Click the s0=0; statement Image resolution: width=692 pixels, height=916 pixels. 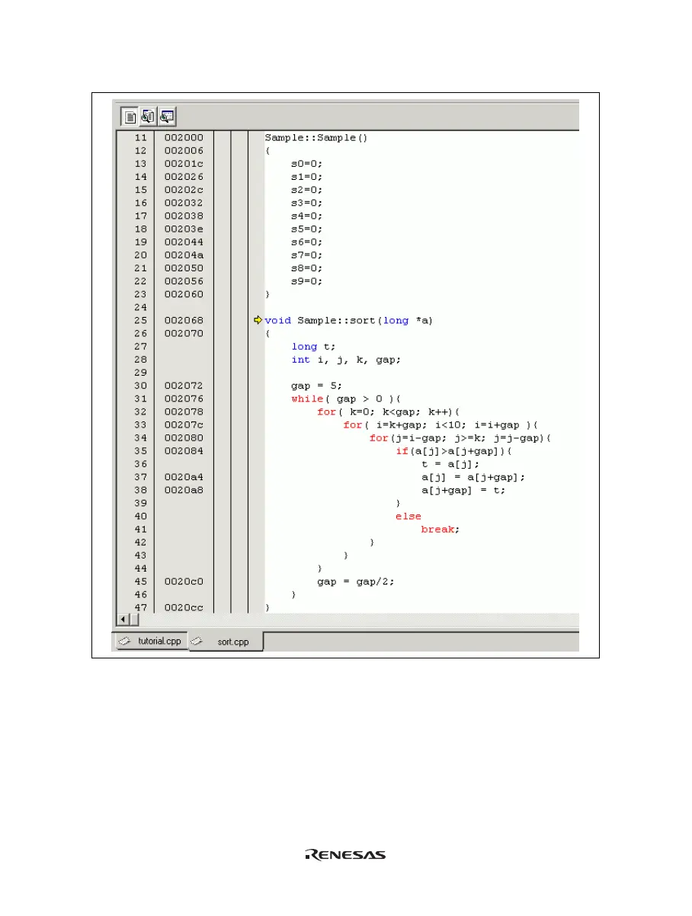tap(307, 164)
